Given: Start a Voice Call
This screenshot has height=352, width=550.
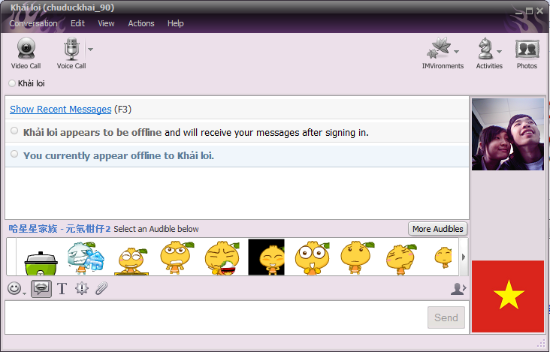Looking at the screenshot, I should (x=71, y=53).
